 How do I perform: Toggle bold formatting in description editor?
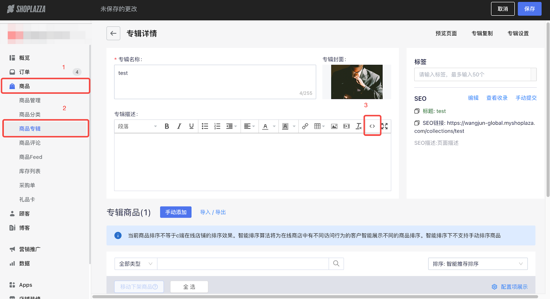click(167, 126)
